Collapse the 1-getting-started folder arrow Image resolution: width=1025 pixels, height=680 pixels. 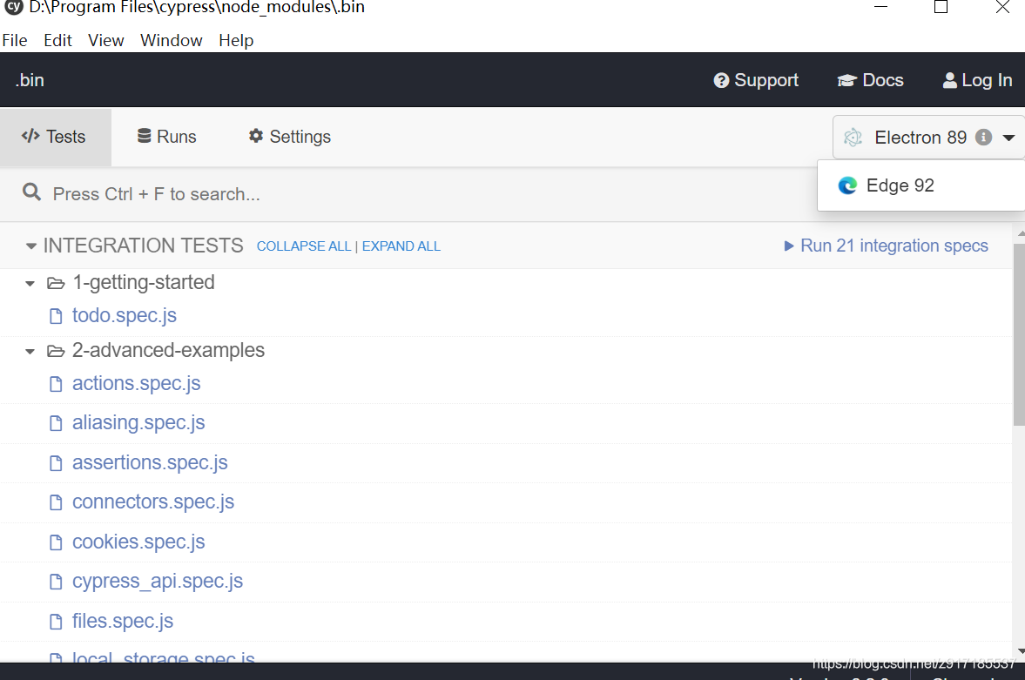[30, 284]
